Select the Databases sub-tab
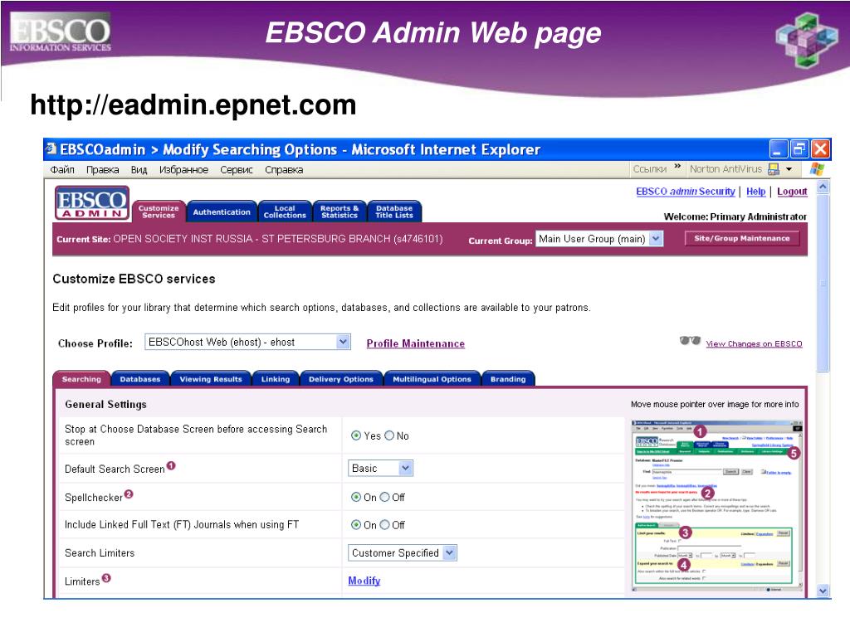 coord(139,378)
